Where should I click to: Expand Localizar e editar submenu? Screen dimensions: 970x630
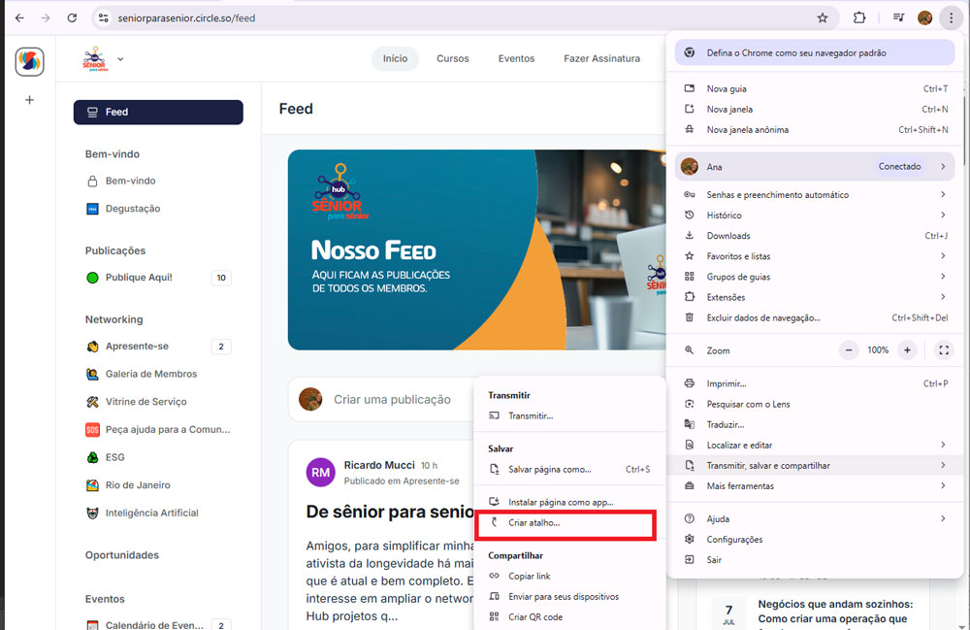pyautogui.click(x=943, y=445)
